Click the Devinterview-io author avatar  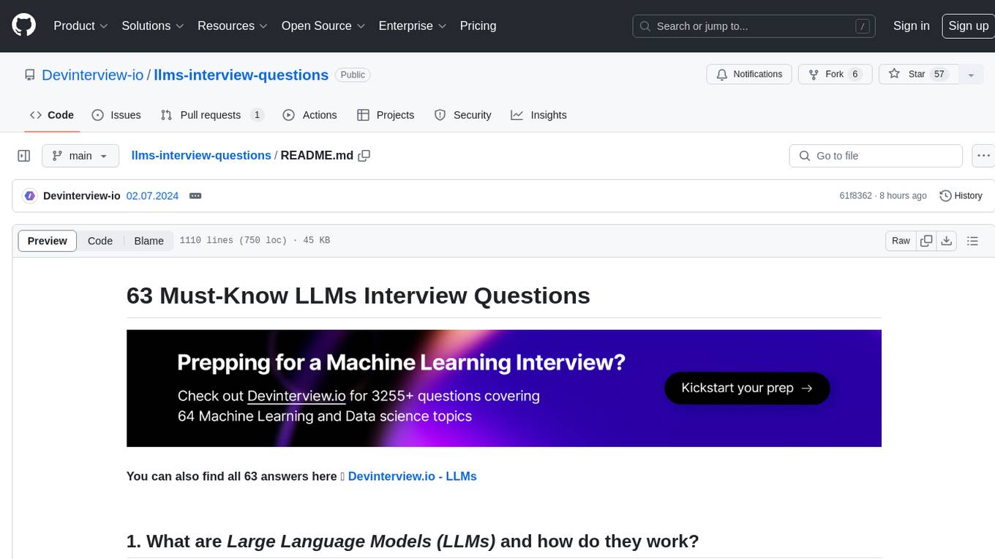30,195
